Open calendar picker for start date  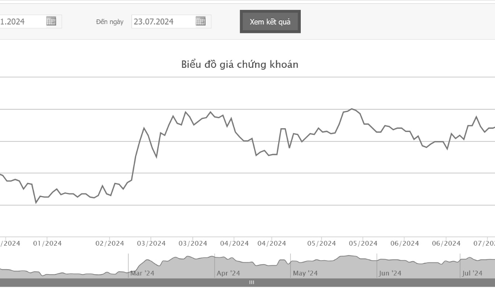tap(51, 21)
